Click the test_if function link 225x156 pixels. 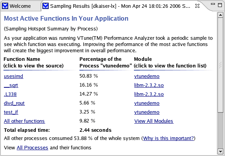tap(11, 112)
